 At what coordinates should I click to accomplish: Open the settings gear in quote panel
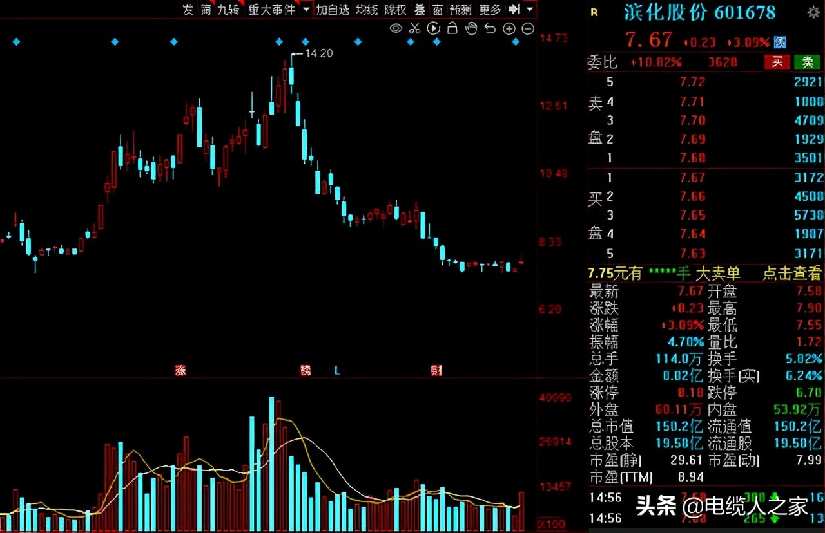pyautogui.click(x=813, y=12)
